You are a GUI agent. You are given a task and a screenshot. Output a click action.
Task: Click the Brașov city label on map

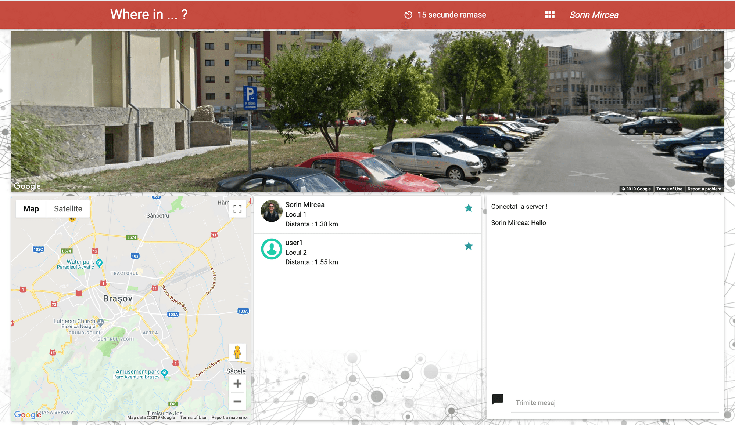point(118,298)
